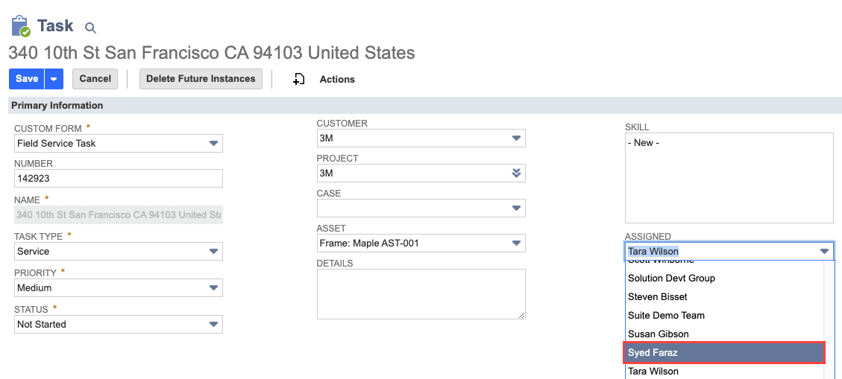Expand the Priority dropdown
842x379 pixels.
(214, 288)
